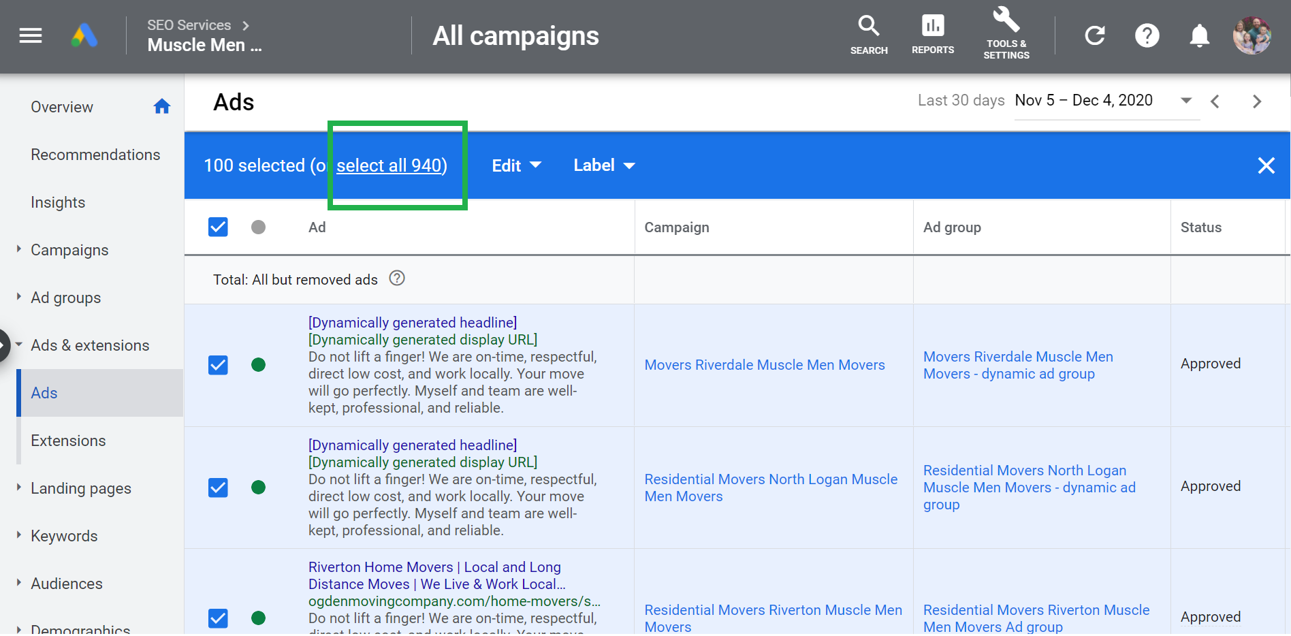
Task: Open Residential Movers North Logan campaign link
Action: [x=771, y=488]
